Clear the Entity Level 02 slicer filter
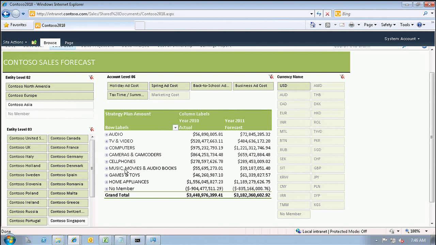 [91, 78]
